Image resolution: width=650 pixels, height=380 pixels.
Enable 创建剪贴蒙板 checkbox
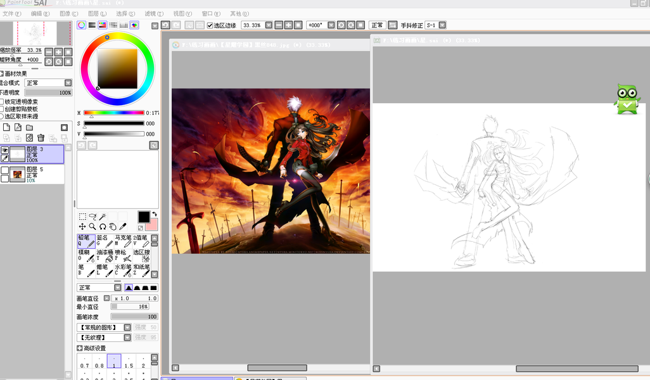click(x=2, y=109)
